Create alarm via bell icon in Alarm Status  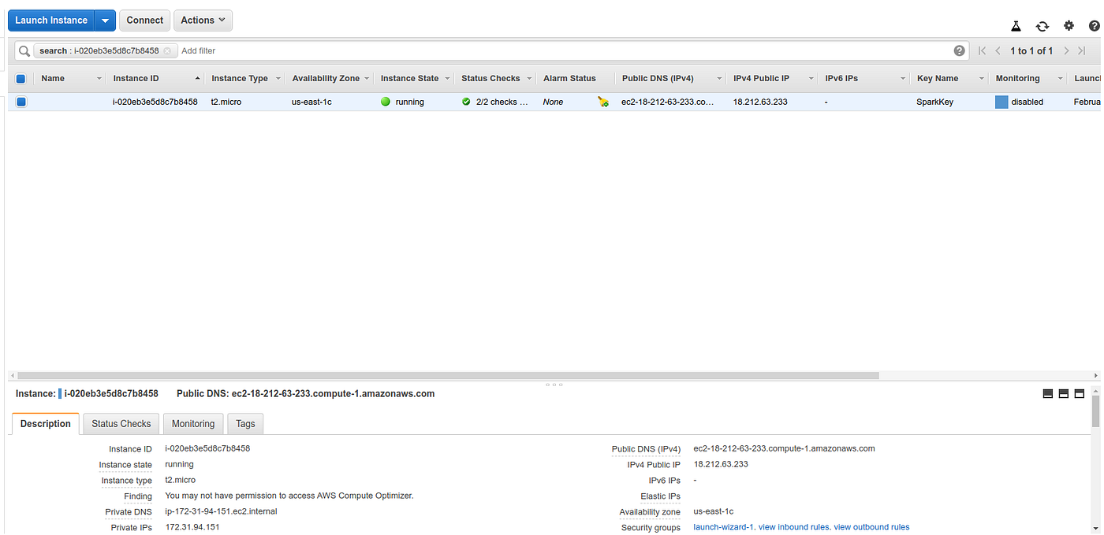tap(602, 102)
